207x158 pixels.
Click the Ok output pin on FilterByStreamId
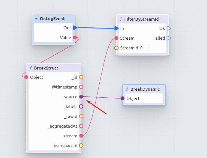(169, 28)
